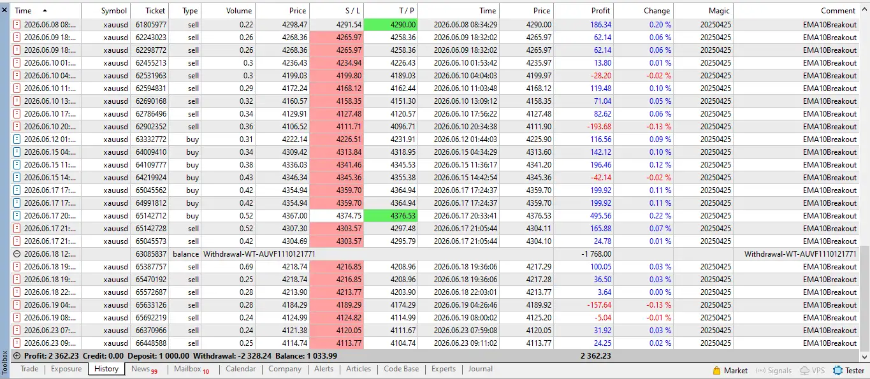Switch to the Trade tab

pos(29,369)
